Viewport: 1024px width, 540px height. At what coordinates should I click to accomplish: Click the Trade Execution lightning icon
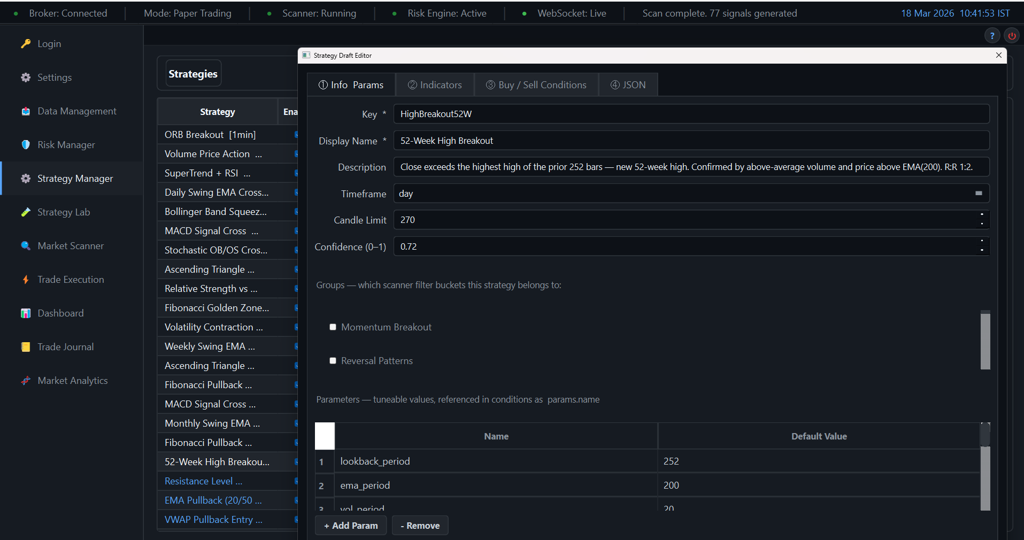tap(26, 280)
